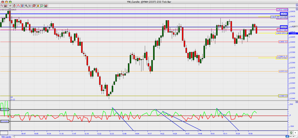Click the green zoom window button
Image resolution: width=298 pixels, height=138 pixels.
tap(10, 2)
